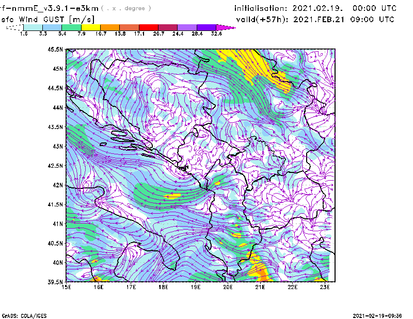The image size is (413, 319).
Task: Click the 42.5N latitude label
Action: pyautogui.click(x=55, y=166)
